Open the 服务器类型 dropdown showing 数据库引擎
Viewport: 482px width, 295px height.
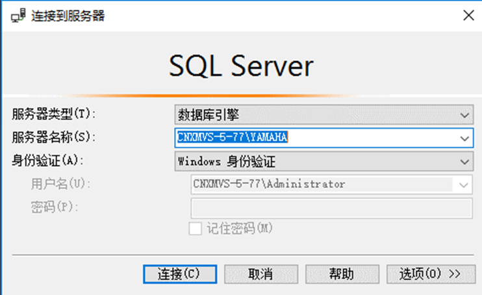(323, 115)
